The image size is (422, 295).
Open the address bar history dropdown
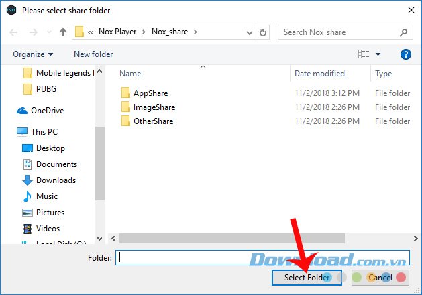(x=250, y=33)
